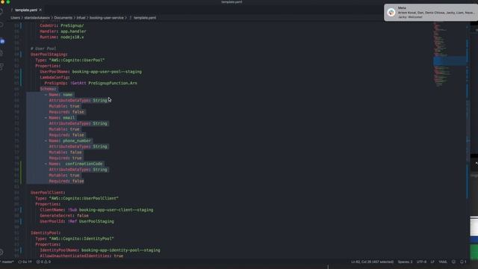Open stanislavlukasov breadcrumb segment
This screenshot has height=269, width=478.
pos(37,18)
